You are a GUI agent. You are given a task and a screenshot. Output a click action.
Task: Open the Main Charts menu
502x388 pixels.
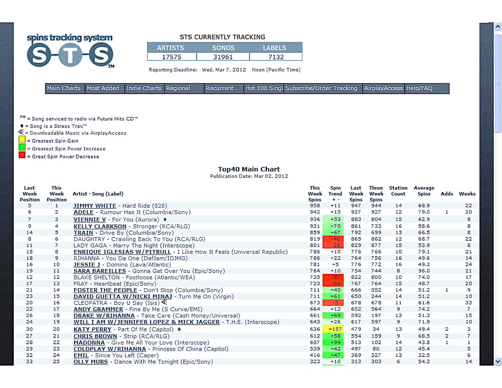tap(64, 88)
